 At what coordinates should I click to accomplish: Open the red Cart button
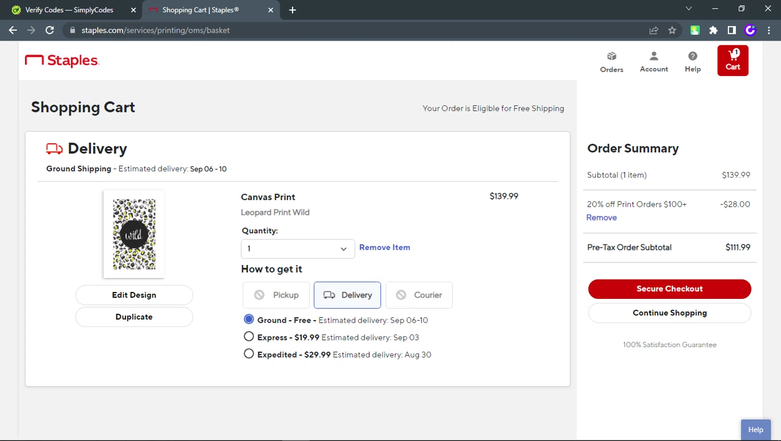(x=733, y=60)
